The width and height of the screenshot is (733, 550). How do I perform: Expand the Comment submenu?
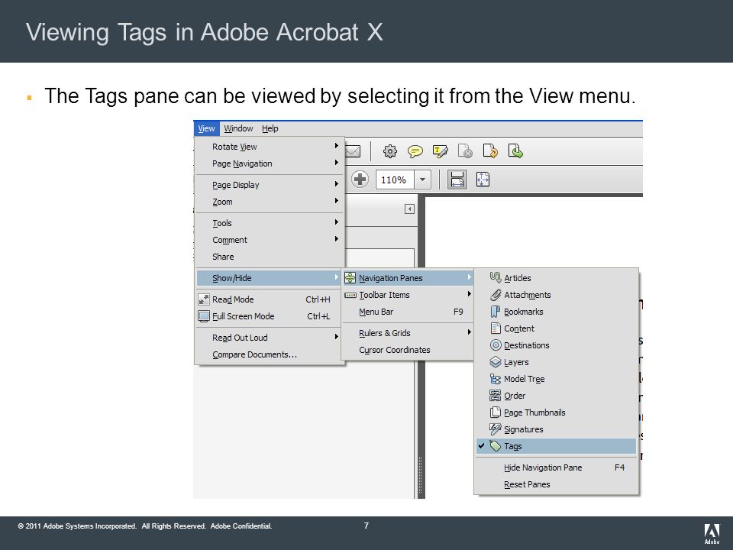pyautogui.click(x=270, y=240)
